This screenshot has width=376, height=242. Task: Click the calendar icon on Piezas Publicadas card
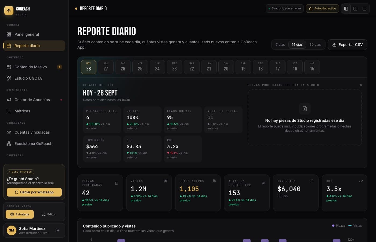click(x=117, y=183)
